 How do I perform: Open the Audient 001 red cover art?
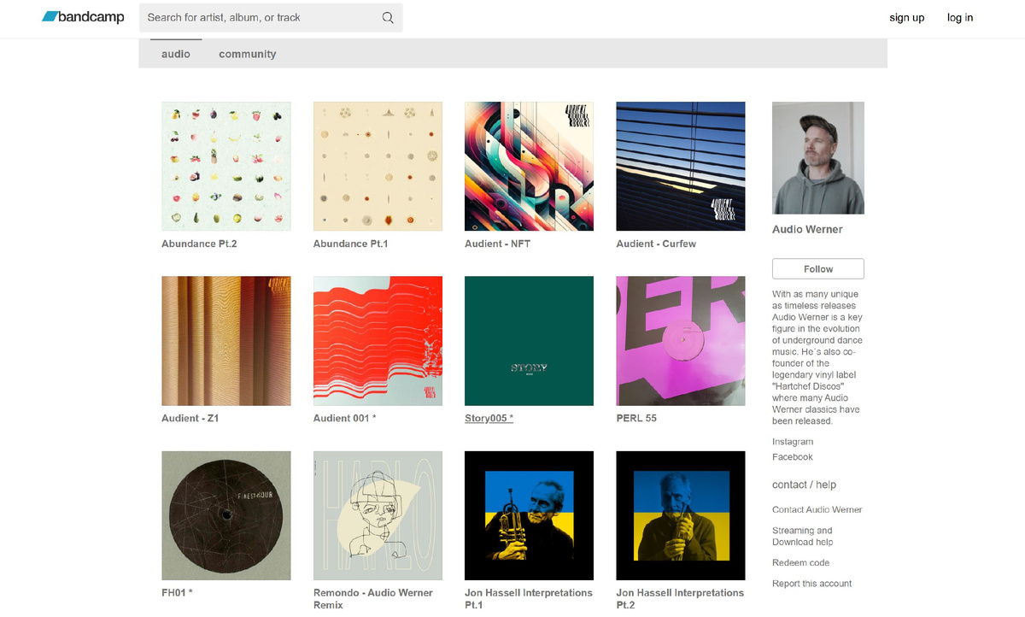click(x=378, y=341)
